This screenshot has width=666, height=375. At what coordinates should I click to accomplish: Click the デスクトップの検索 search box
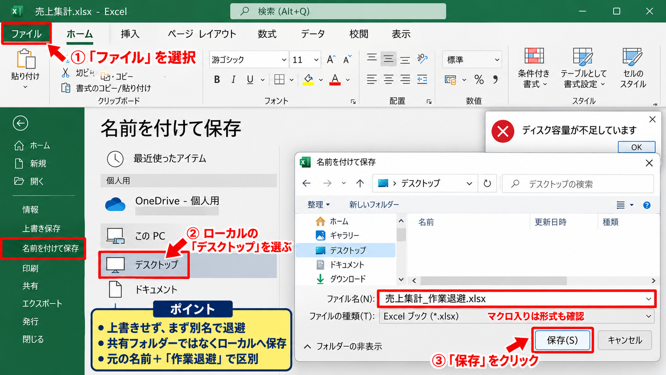click(x=578, y=184)
